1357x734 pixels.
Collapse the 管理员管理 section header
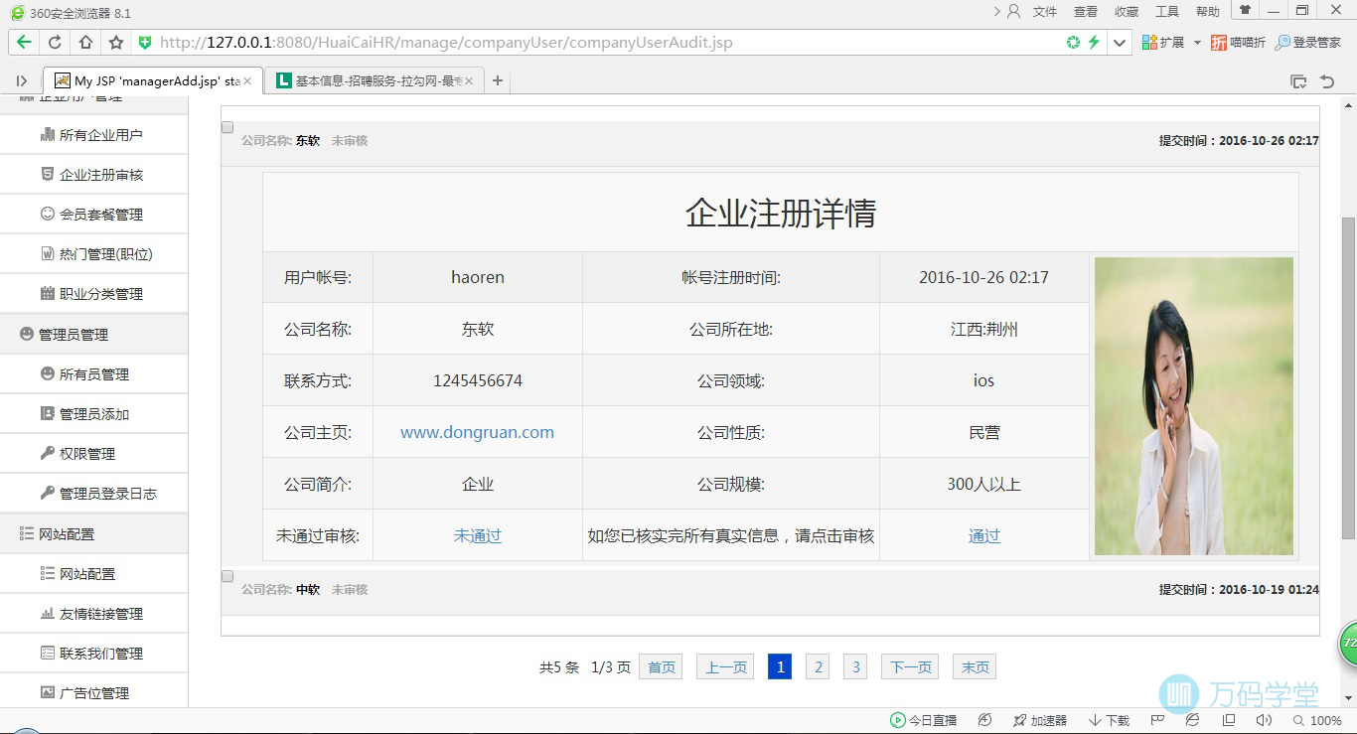(94, 335)
